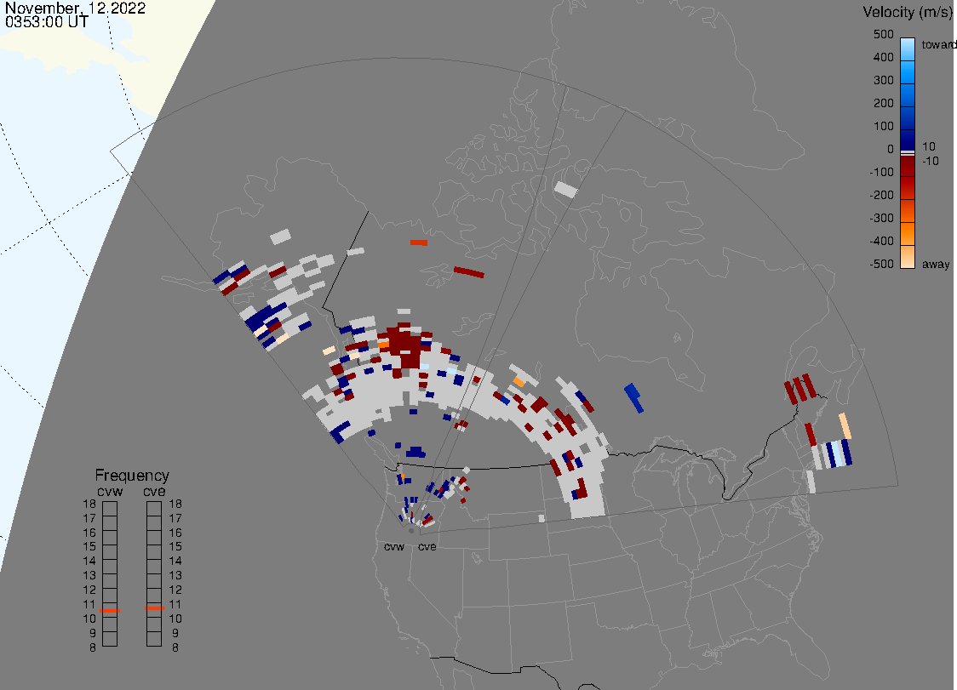This screenshot has width=957, height=690.
Task: Click 18 on the cve frequency scale
Action: [175, 504]
